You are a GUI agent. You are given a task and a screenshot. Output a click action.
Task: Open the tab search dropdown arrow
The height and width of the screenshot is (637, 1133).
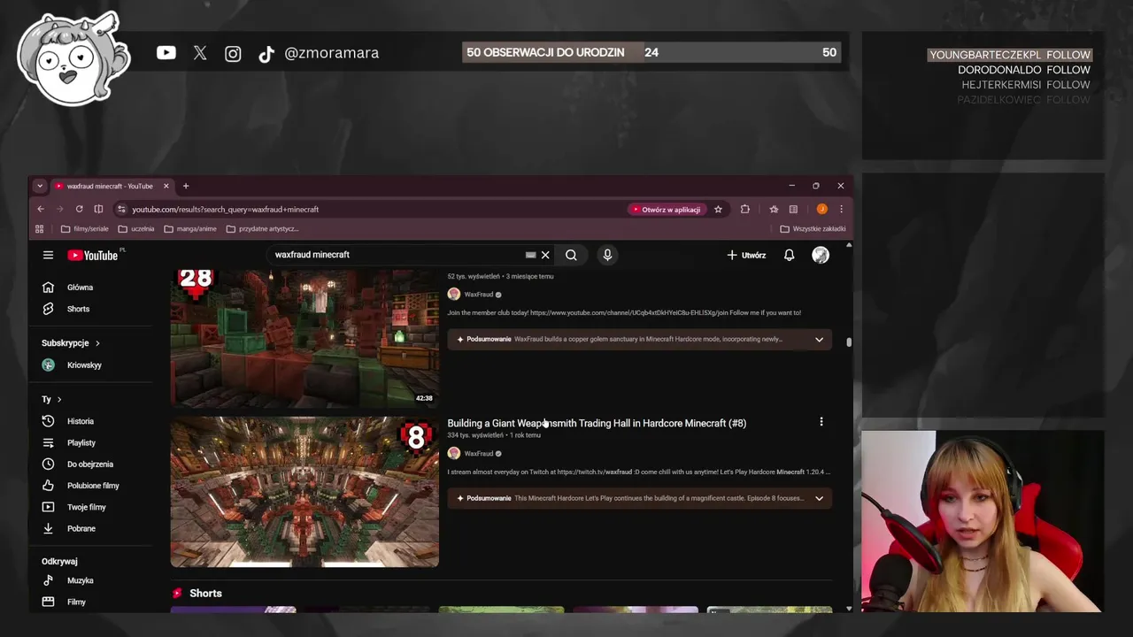[x=39, y=186]
